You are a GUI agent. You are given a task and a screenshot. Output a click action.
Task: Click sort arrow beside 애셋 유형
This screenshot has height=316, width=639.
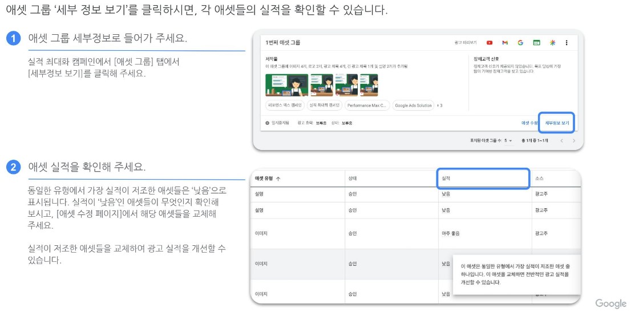coord(278,179)
